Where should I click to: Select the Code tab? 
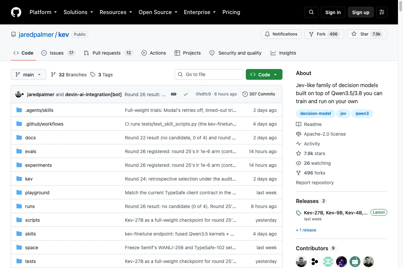pos(24,53)
